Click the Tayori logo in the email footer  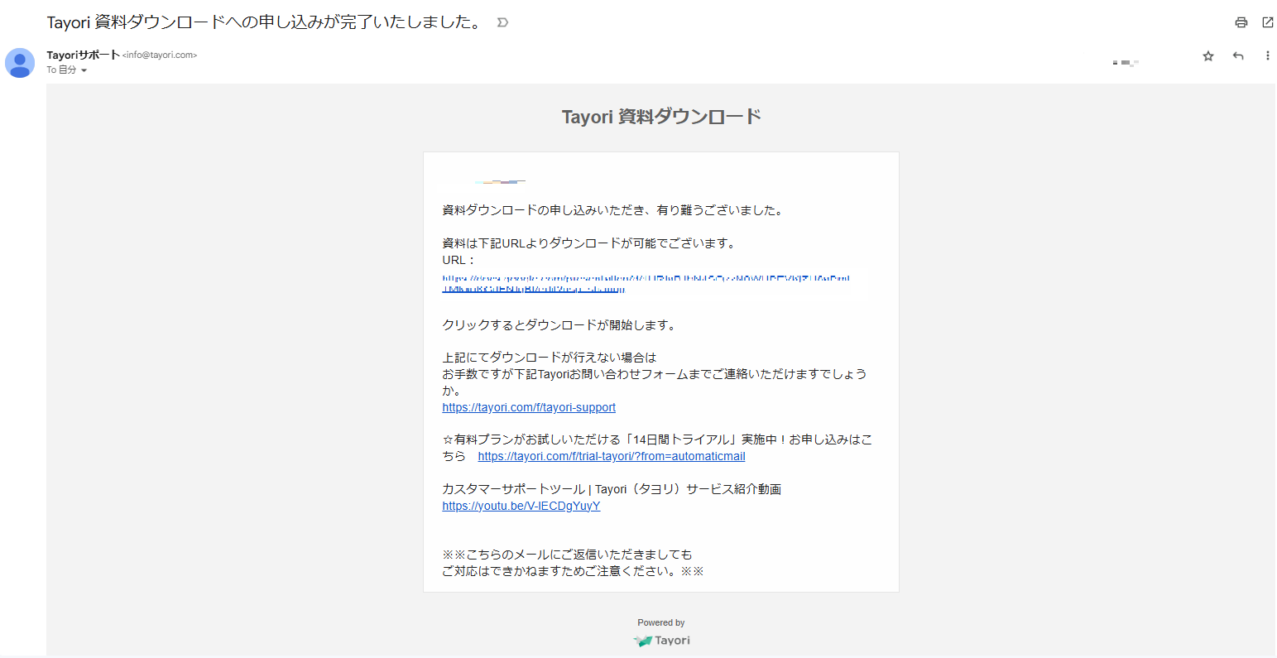click(x=660, y=639)
